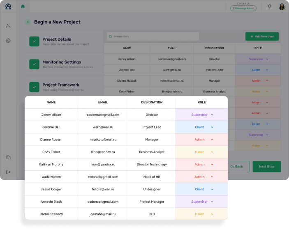Image resolution: width=289 pixels, height=229 pixels.
Task: Click back arrow beside Begin a New Project
Action: coord(28,22)
